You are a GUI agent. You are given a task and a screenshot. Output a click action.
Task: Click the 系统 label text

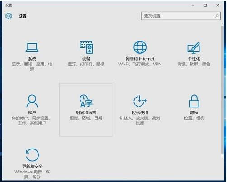coord(32,59)
